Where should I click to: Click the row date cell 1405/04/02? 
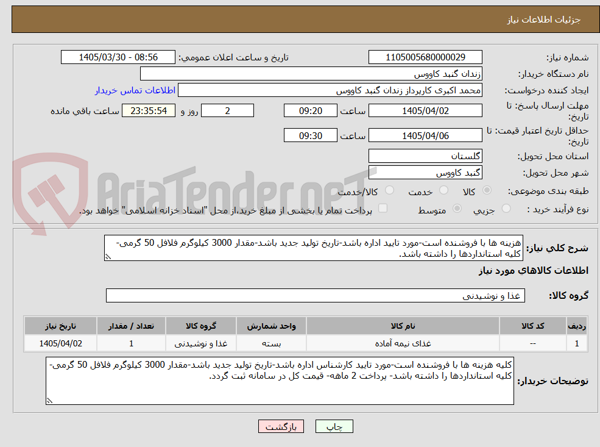[60, 343]
